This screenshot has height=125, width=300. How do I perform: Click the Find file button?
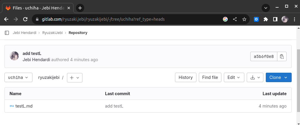[210, 77]
